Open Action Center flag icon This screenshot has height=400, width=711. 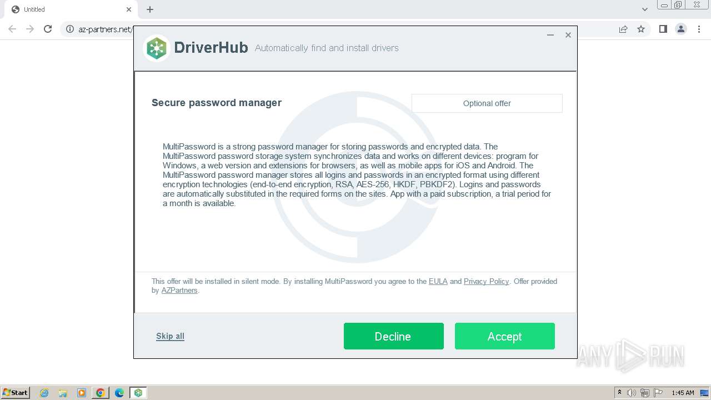coord(658,393)
